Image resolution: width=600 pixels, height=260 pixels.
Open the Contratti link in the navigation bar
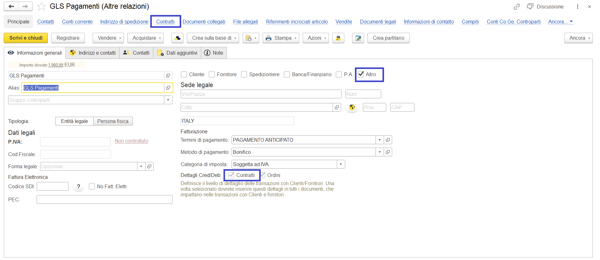click(165, 22)
